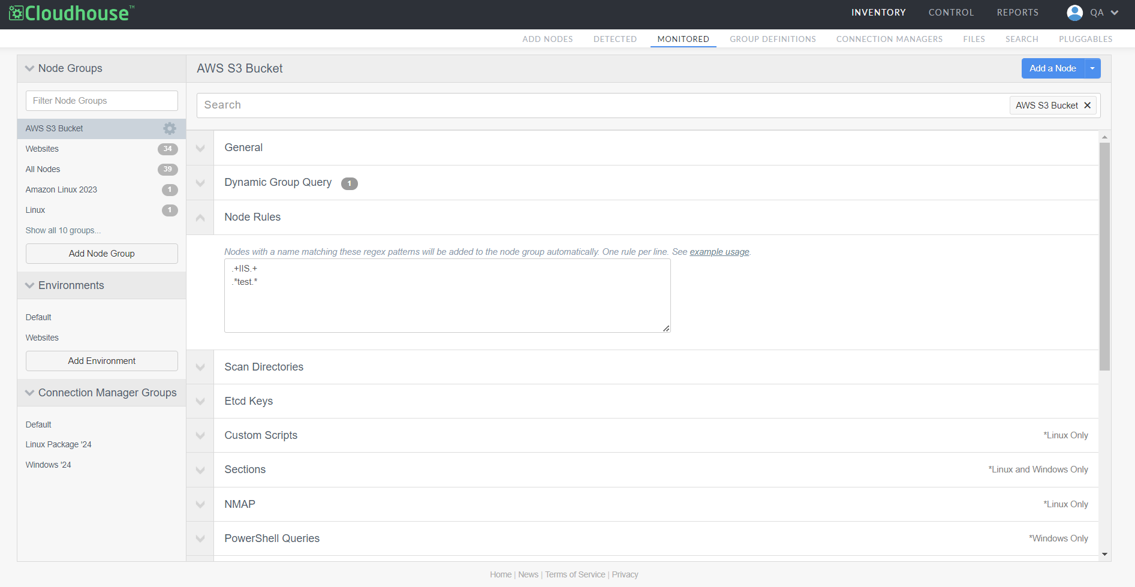The width and height of the screenshot is (1135, 587).
Task: Select the Monitored tab
Action: coord(683,39)
